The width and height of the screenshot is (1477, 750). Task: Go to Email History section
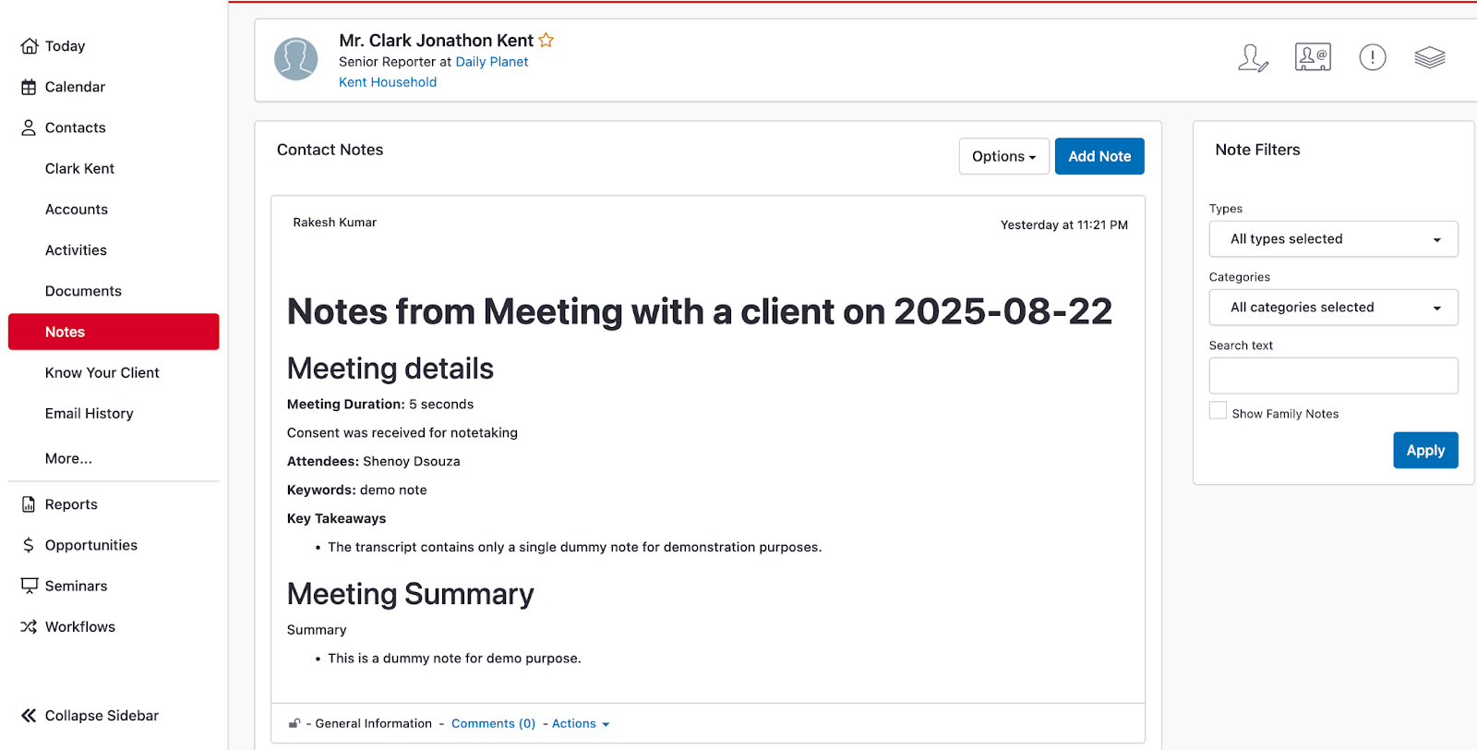coord(90,414)
